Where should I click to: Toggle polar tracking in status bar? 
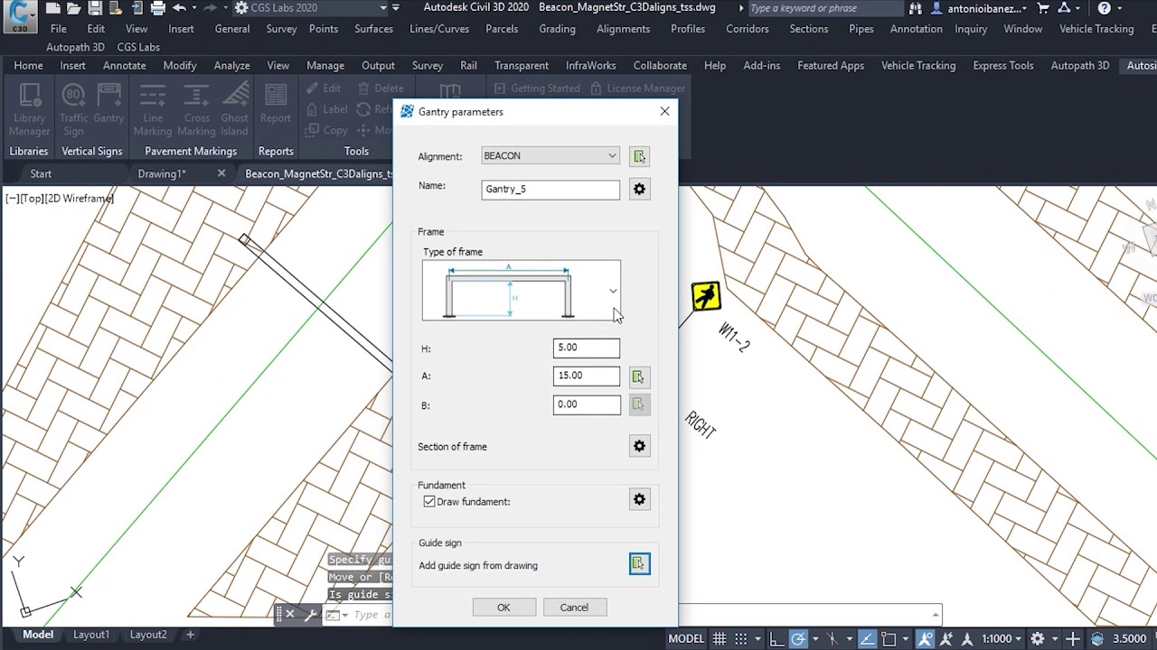click(x=799, y=638)
